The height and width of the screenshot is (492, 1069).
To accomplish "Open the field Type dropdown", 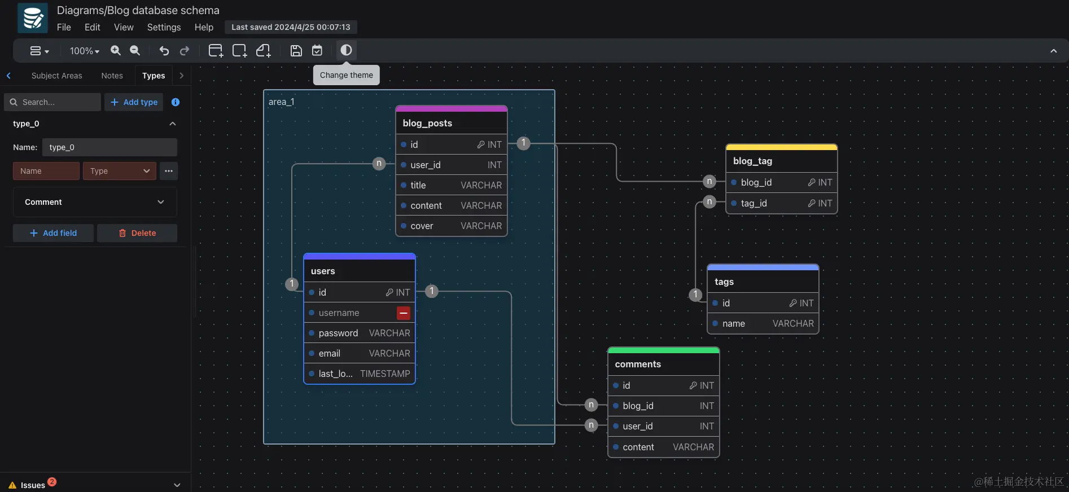I will tap(120, 171).
